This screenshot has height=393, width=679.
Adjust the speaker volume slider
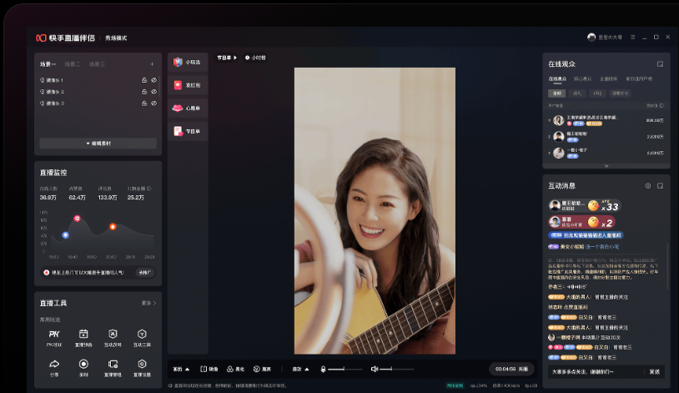pyautogui.click(x=397, y=369)
